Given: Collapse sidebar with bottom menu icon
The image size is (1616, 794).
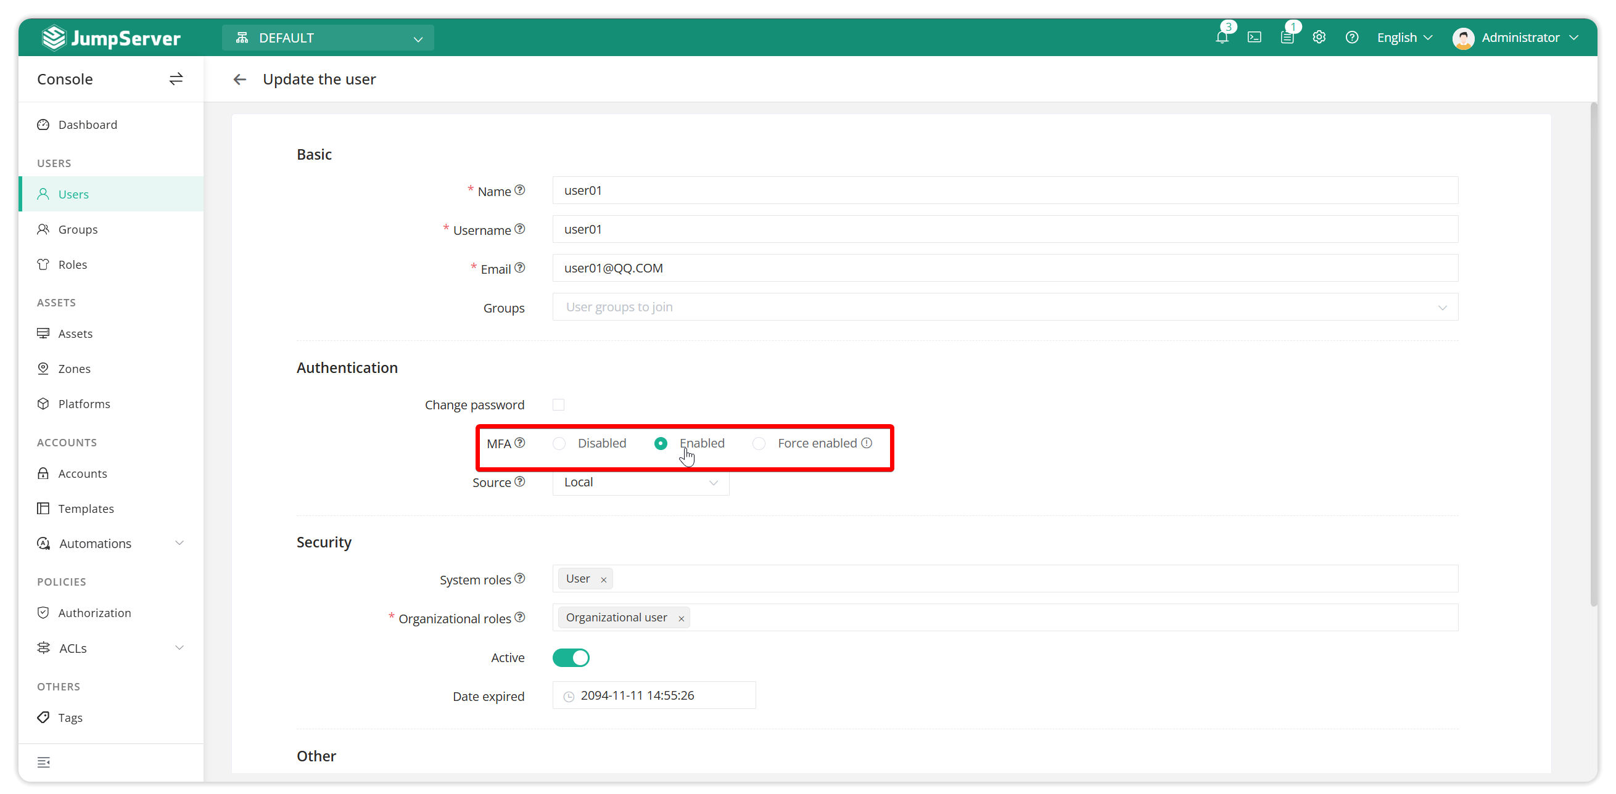Looking at the screenshot, I should coord(44,762).
